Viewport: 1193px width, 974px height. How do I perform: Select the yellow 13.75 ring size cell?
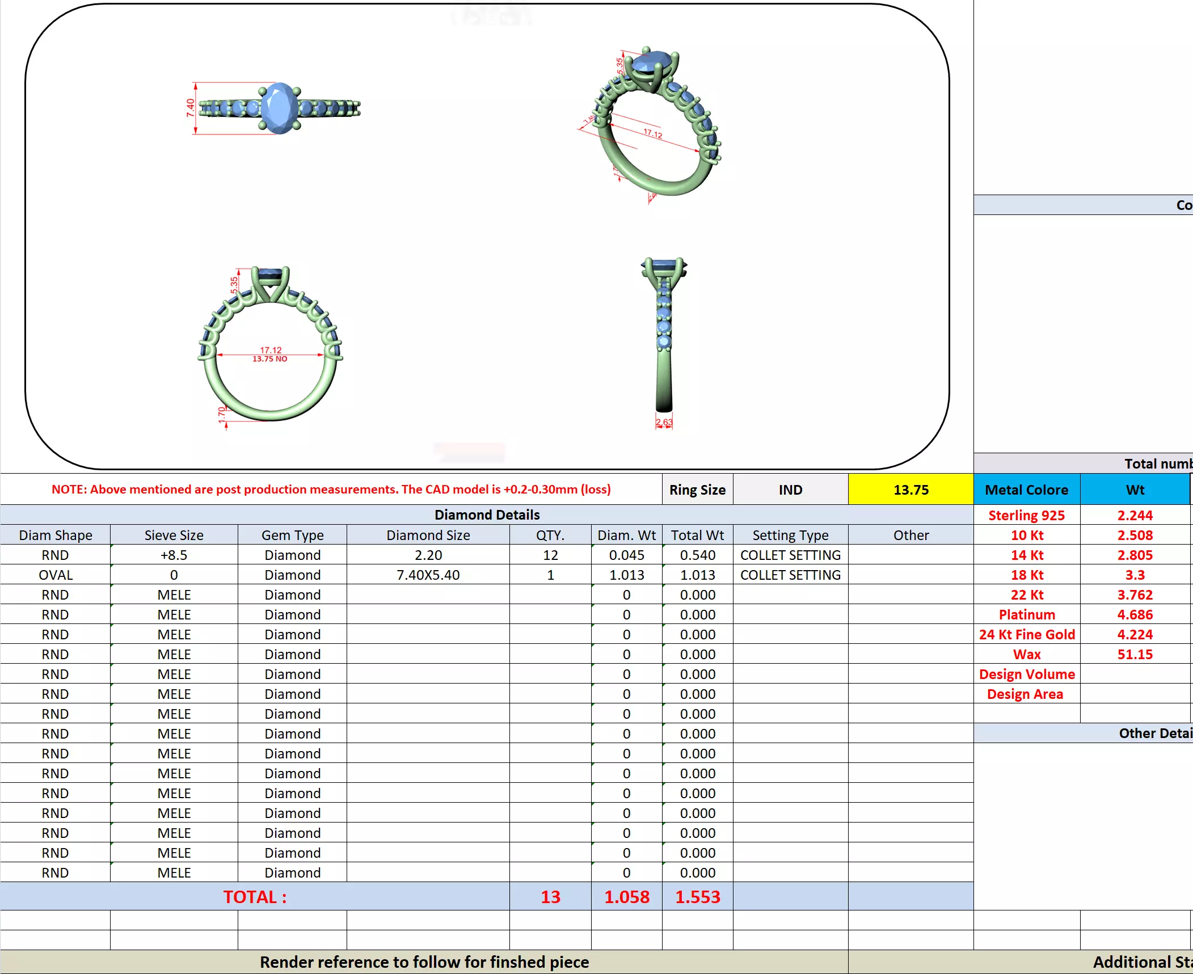point(910,490)
